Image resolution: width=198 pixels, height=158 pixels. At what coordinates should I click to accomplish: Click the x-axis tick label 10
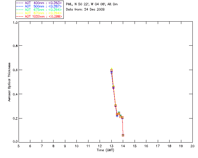tap(76, 146)
